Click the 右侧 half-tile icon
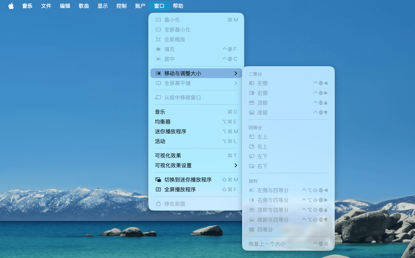 (252, 93)
